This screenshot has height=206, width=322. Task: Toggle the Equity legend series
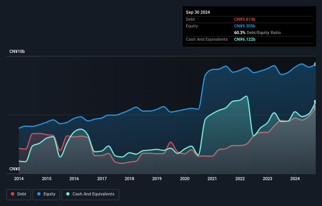click(46, 194)
